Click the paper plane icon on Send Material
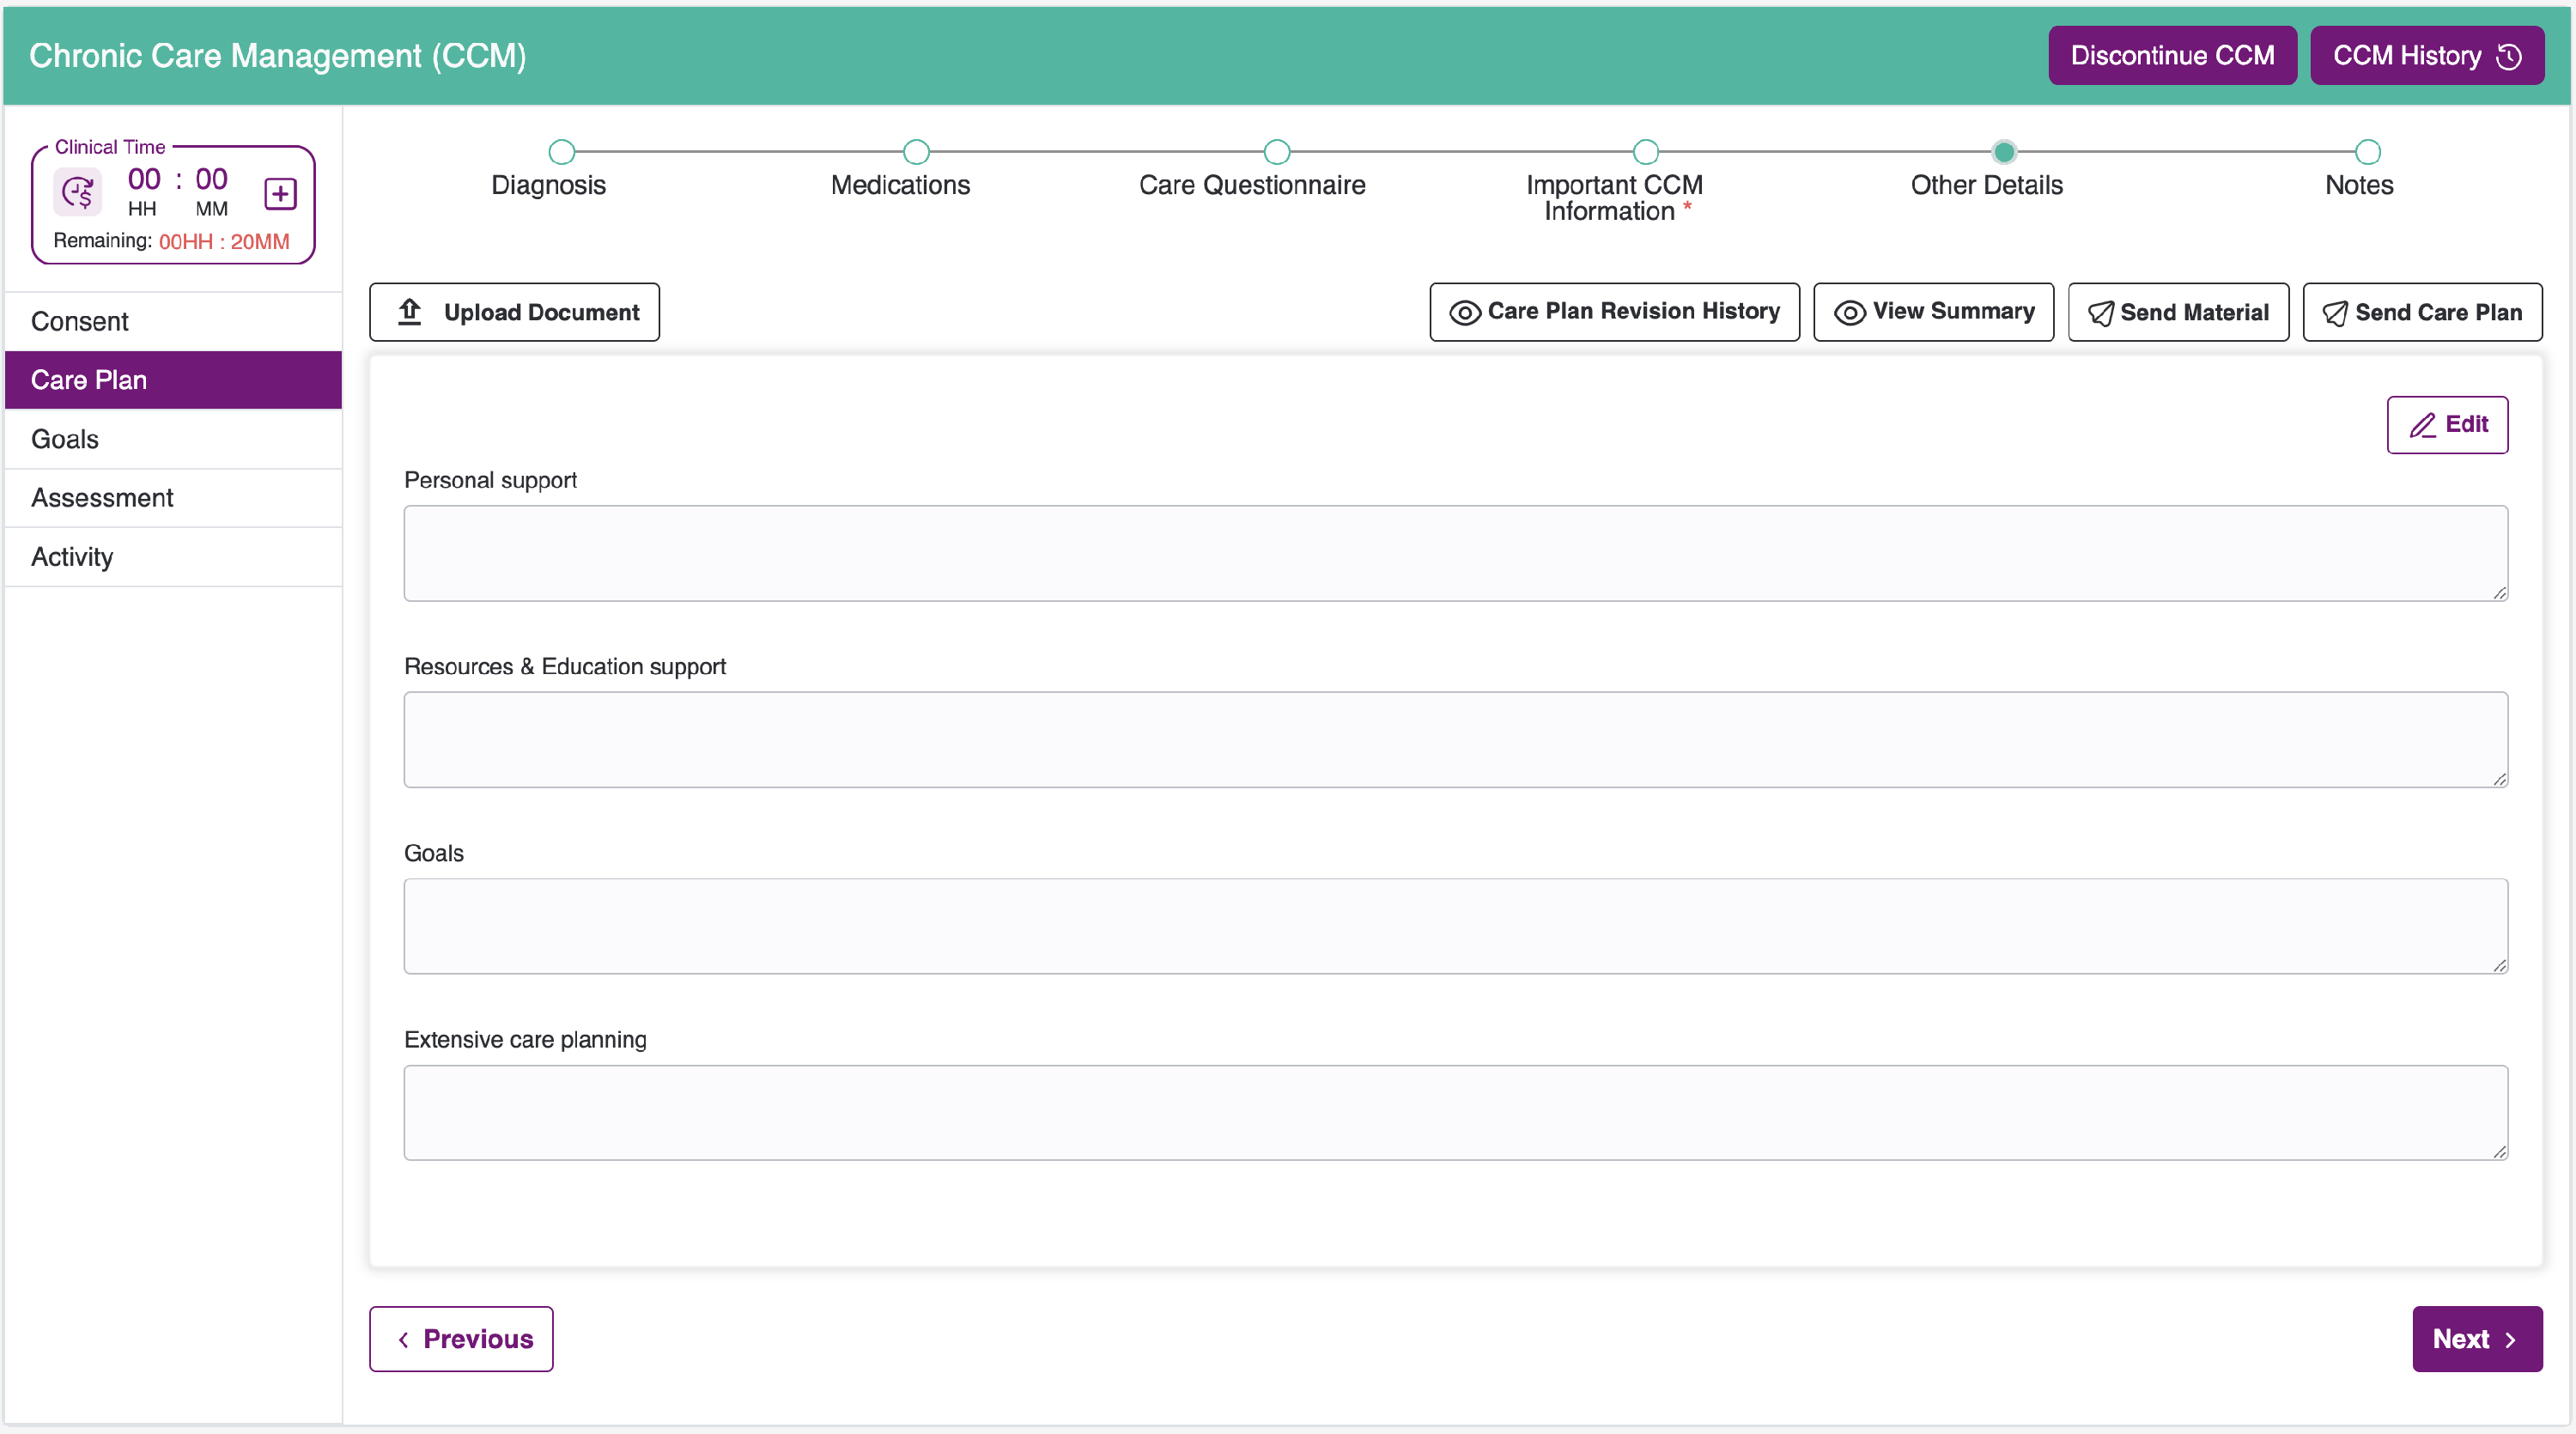The image size is (2576, 1434). 2101,313
